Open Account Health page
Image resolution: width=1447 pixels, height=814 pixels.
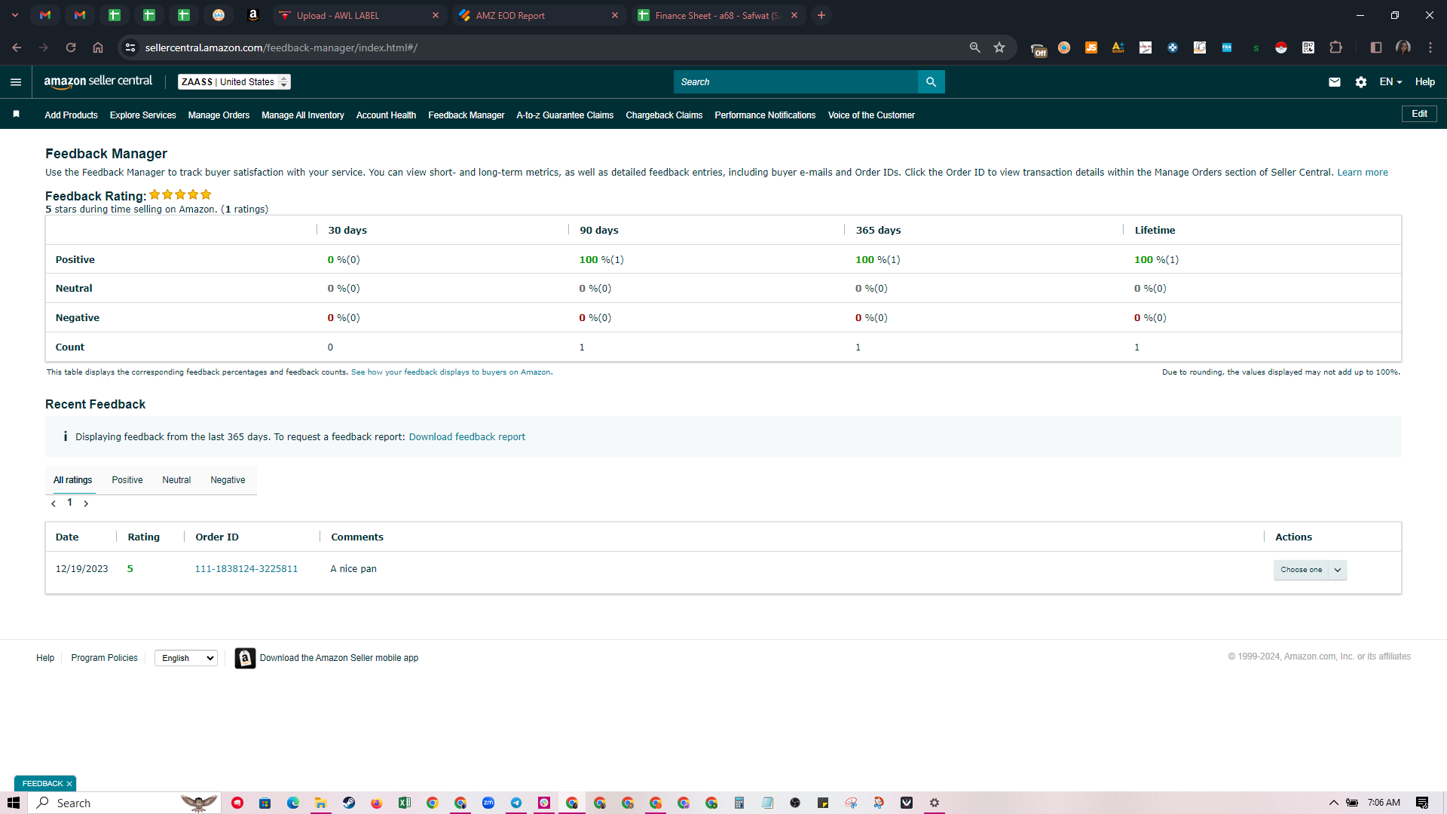386,115
